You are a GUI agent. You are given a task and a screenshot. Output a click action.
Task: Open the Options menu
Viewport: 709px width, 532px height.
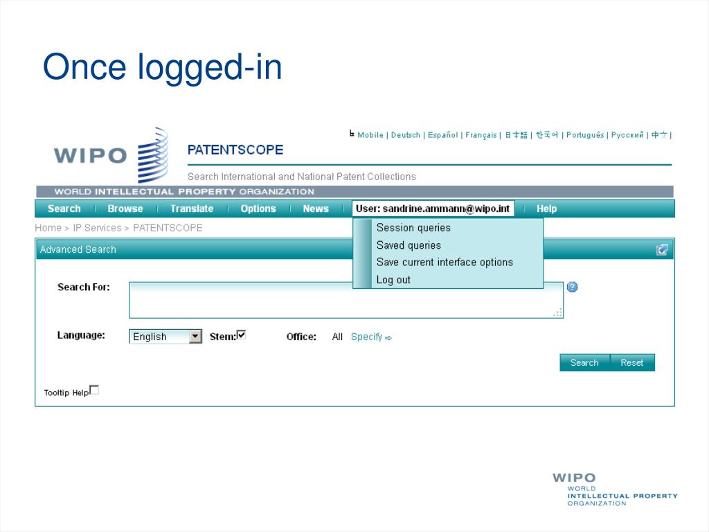pyautogui.click(x=258, y=209)
